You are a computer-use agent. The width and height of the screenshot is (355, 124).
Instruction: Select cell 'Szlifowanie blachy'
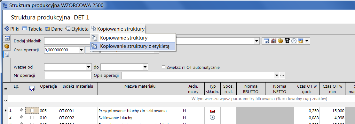[140, 117]
